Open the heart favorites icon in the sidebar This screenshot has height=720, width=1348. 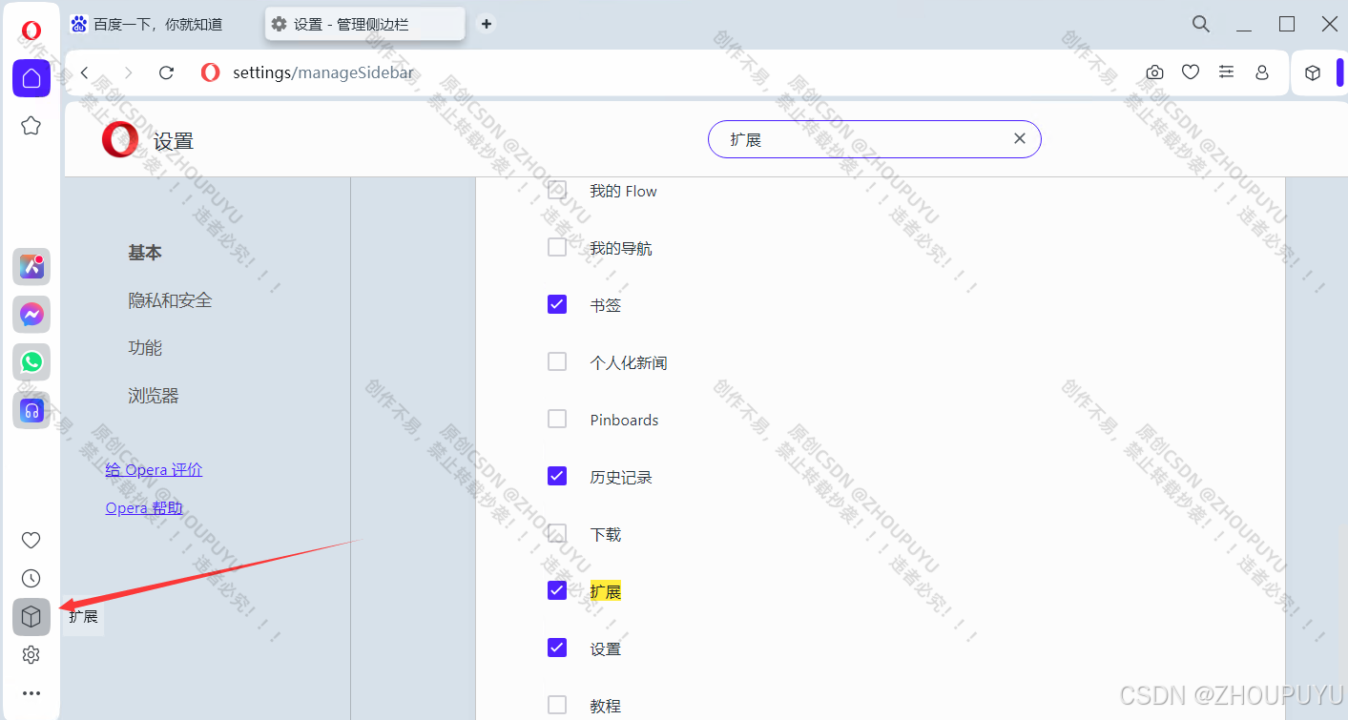(x=31, y=540)
